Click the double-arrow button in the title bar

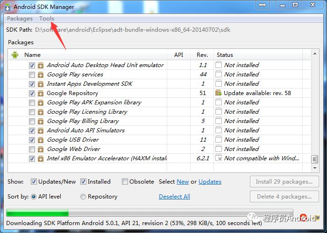(x=263, y=5)
